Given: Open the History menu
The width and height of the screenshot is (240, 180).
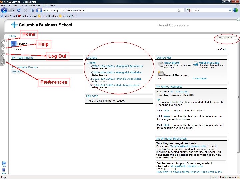Looking at the screenshot, I should pyautogui.click(x=23, y=5).
